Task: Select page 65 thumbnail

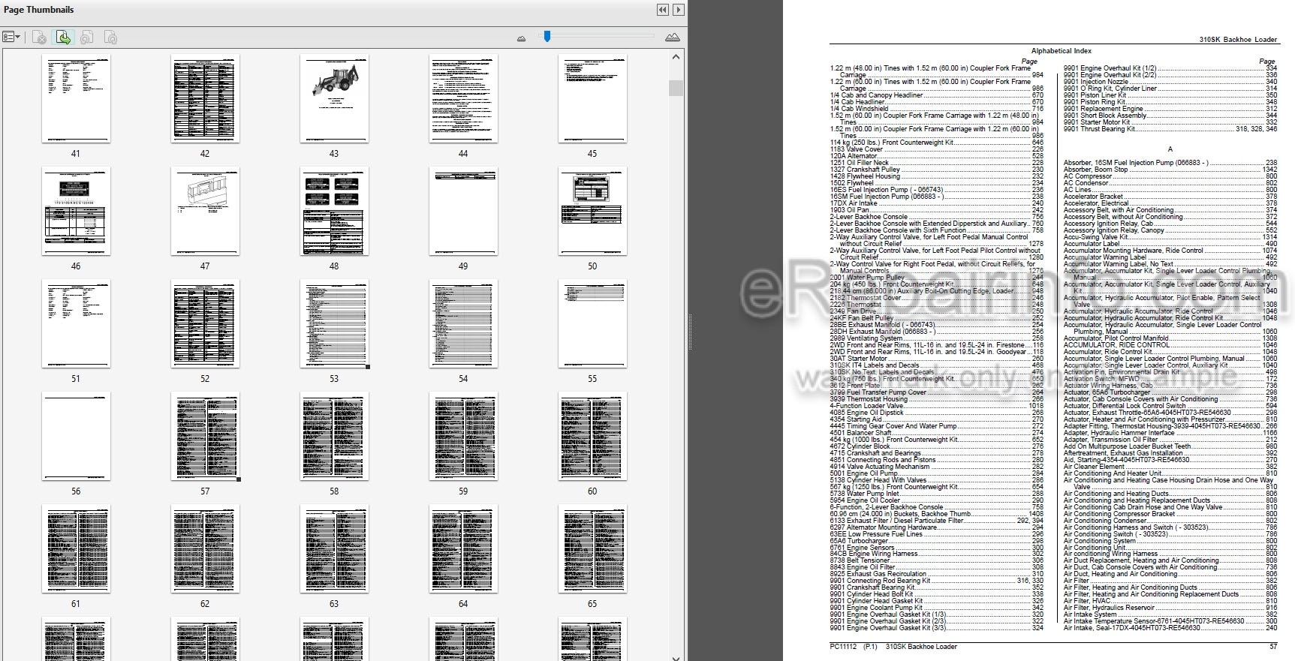Action: click(x=592, y=548)
